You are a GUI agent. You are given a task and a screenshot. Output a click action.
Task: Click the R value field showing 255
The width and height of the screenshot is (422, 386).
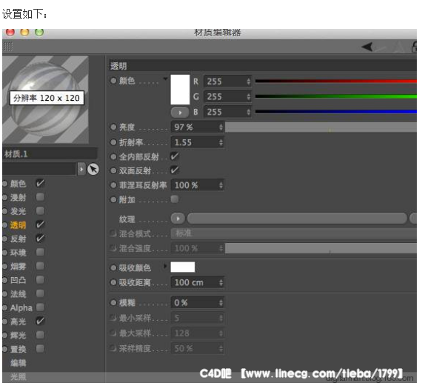227,81
